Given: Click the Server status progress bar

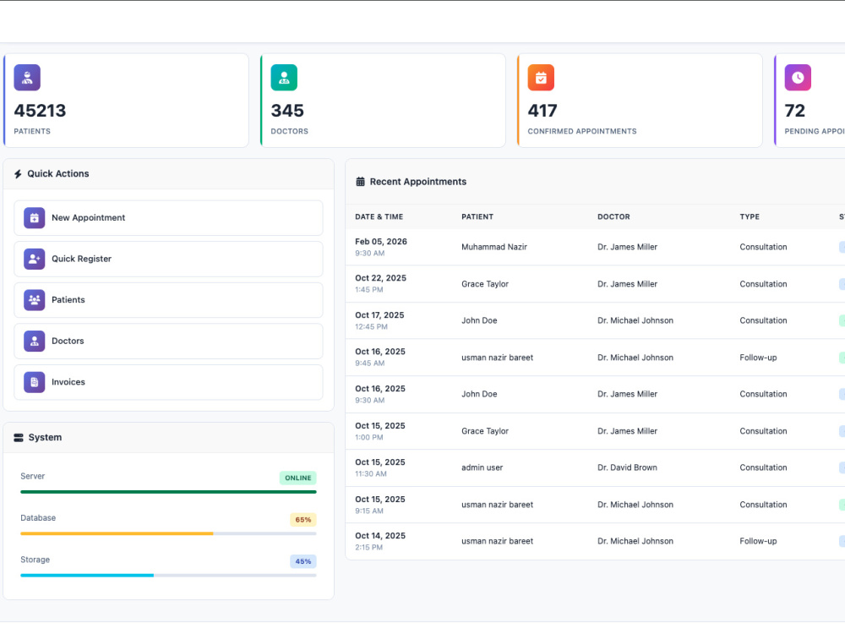Looking at the screenshot, I should 169,492.
